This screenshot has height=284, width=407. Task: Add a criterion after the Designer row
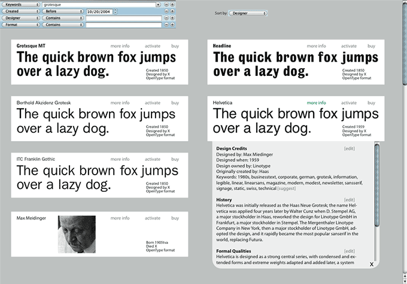coord(172,18)
